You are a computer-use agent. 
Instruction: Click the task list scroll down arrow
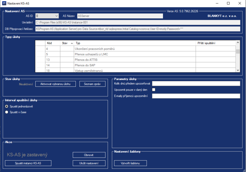[238, 70]
